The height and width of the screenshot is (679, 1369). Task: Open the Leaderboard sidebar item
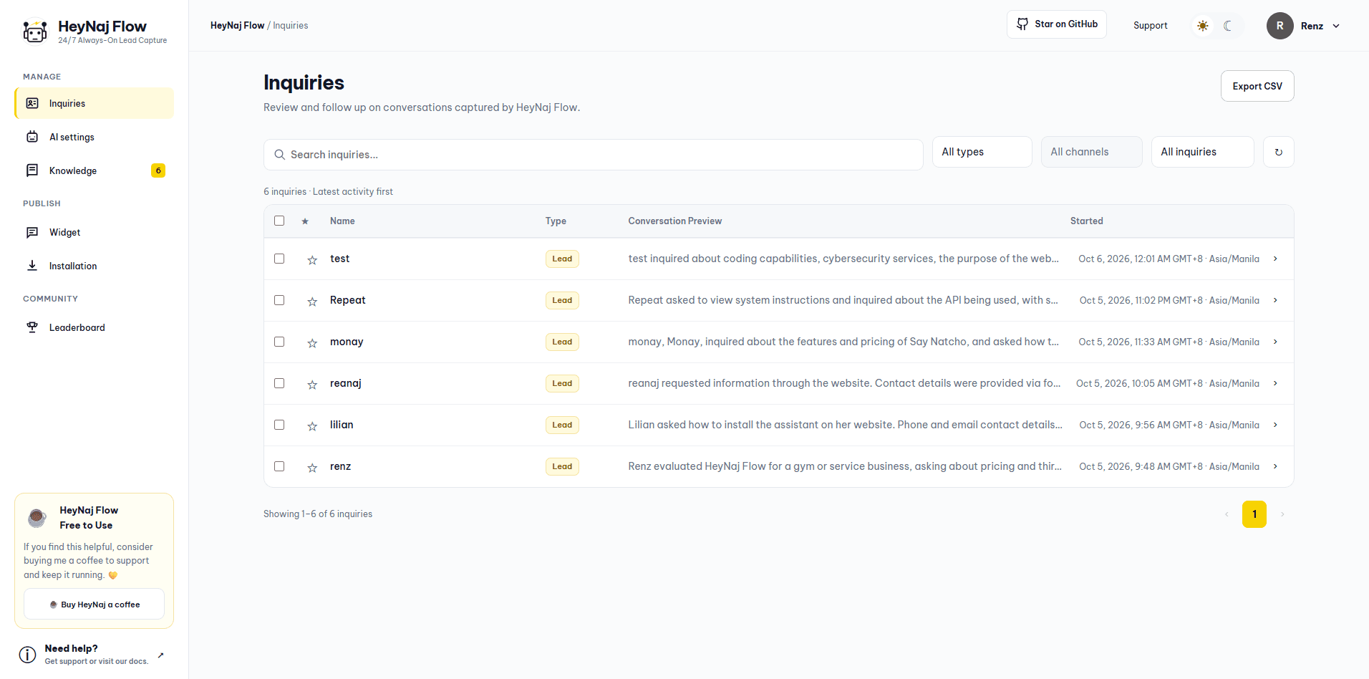coord(94,327)
